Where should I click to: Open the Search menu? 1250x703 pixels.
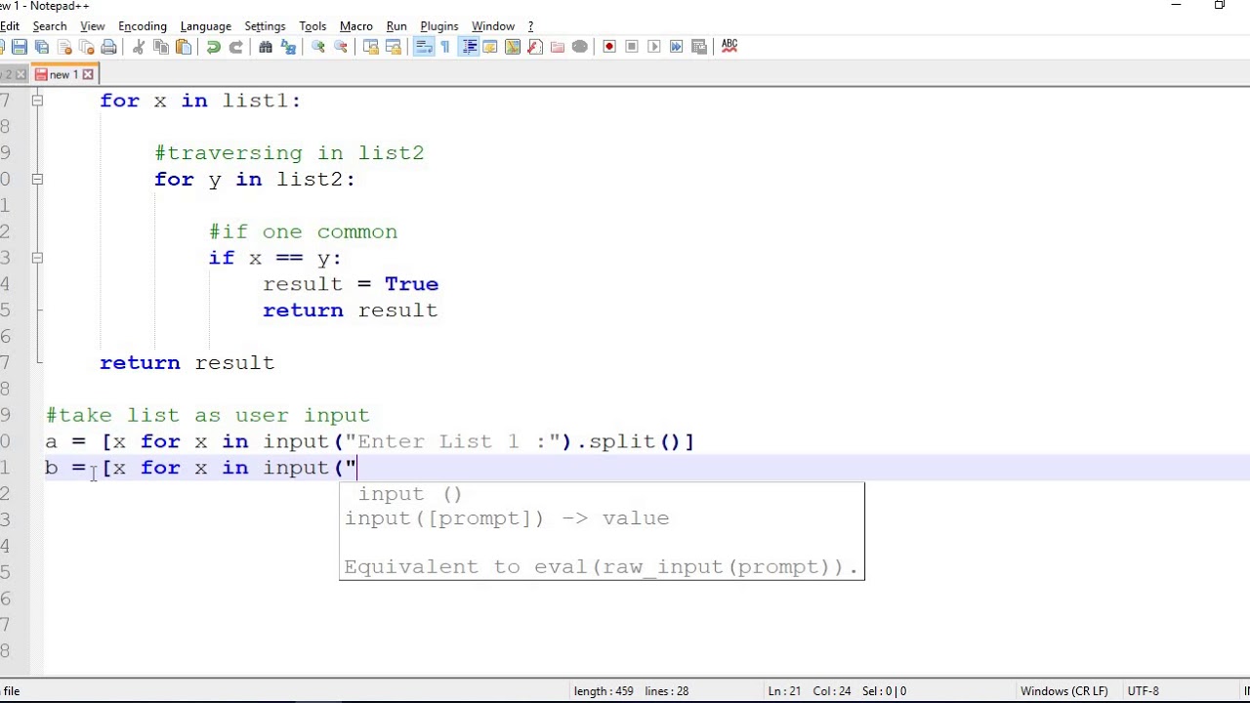49,26
